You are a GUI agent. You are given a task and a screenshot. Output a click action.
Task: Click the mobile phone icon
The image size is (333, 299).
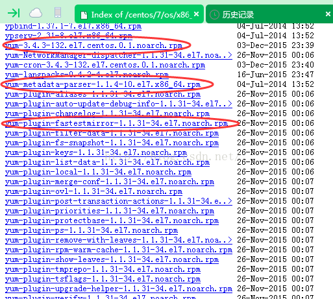[58, 12]
